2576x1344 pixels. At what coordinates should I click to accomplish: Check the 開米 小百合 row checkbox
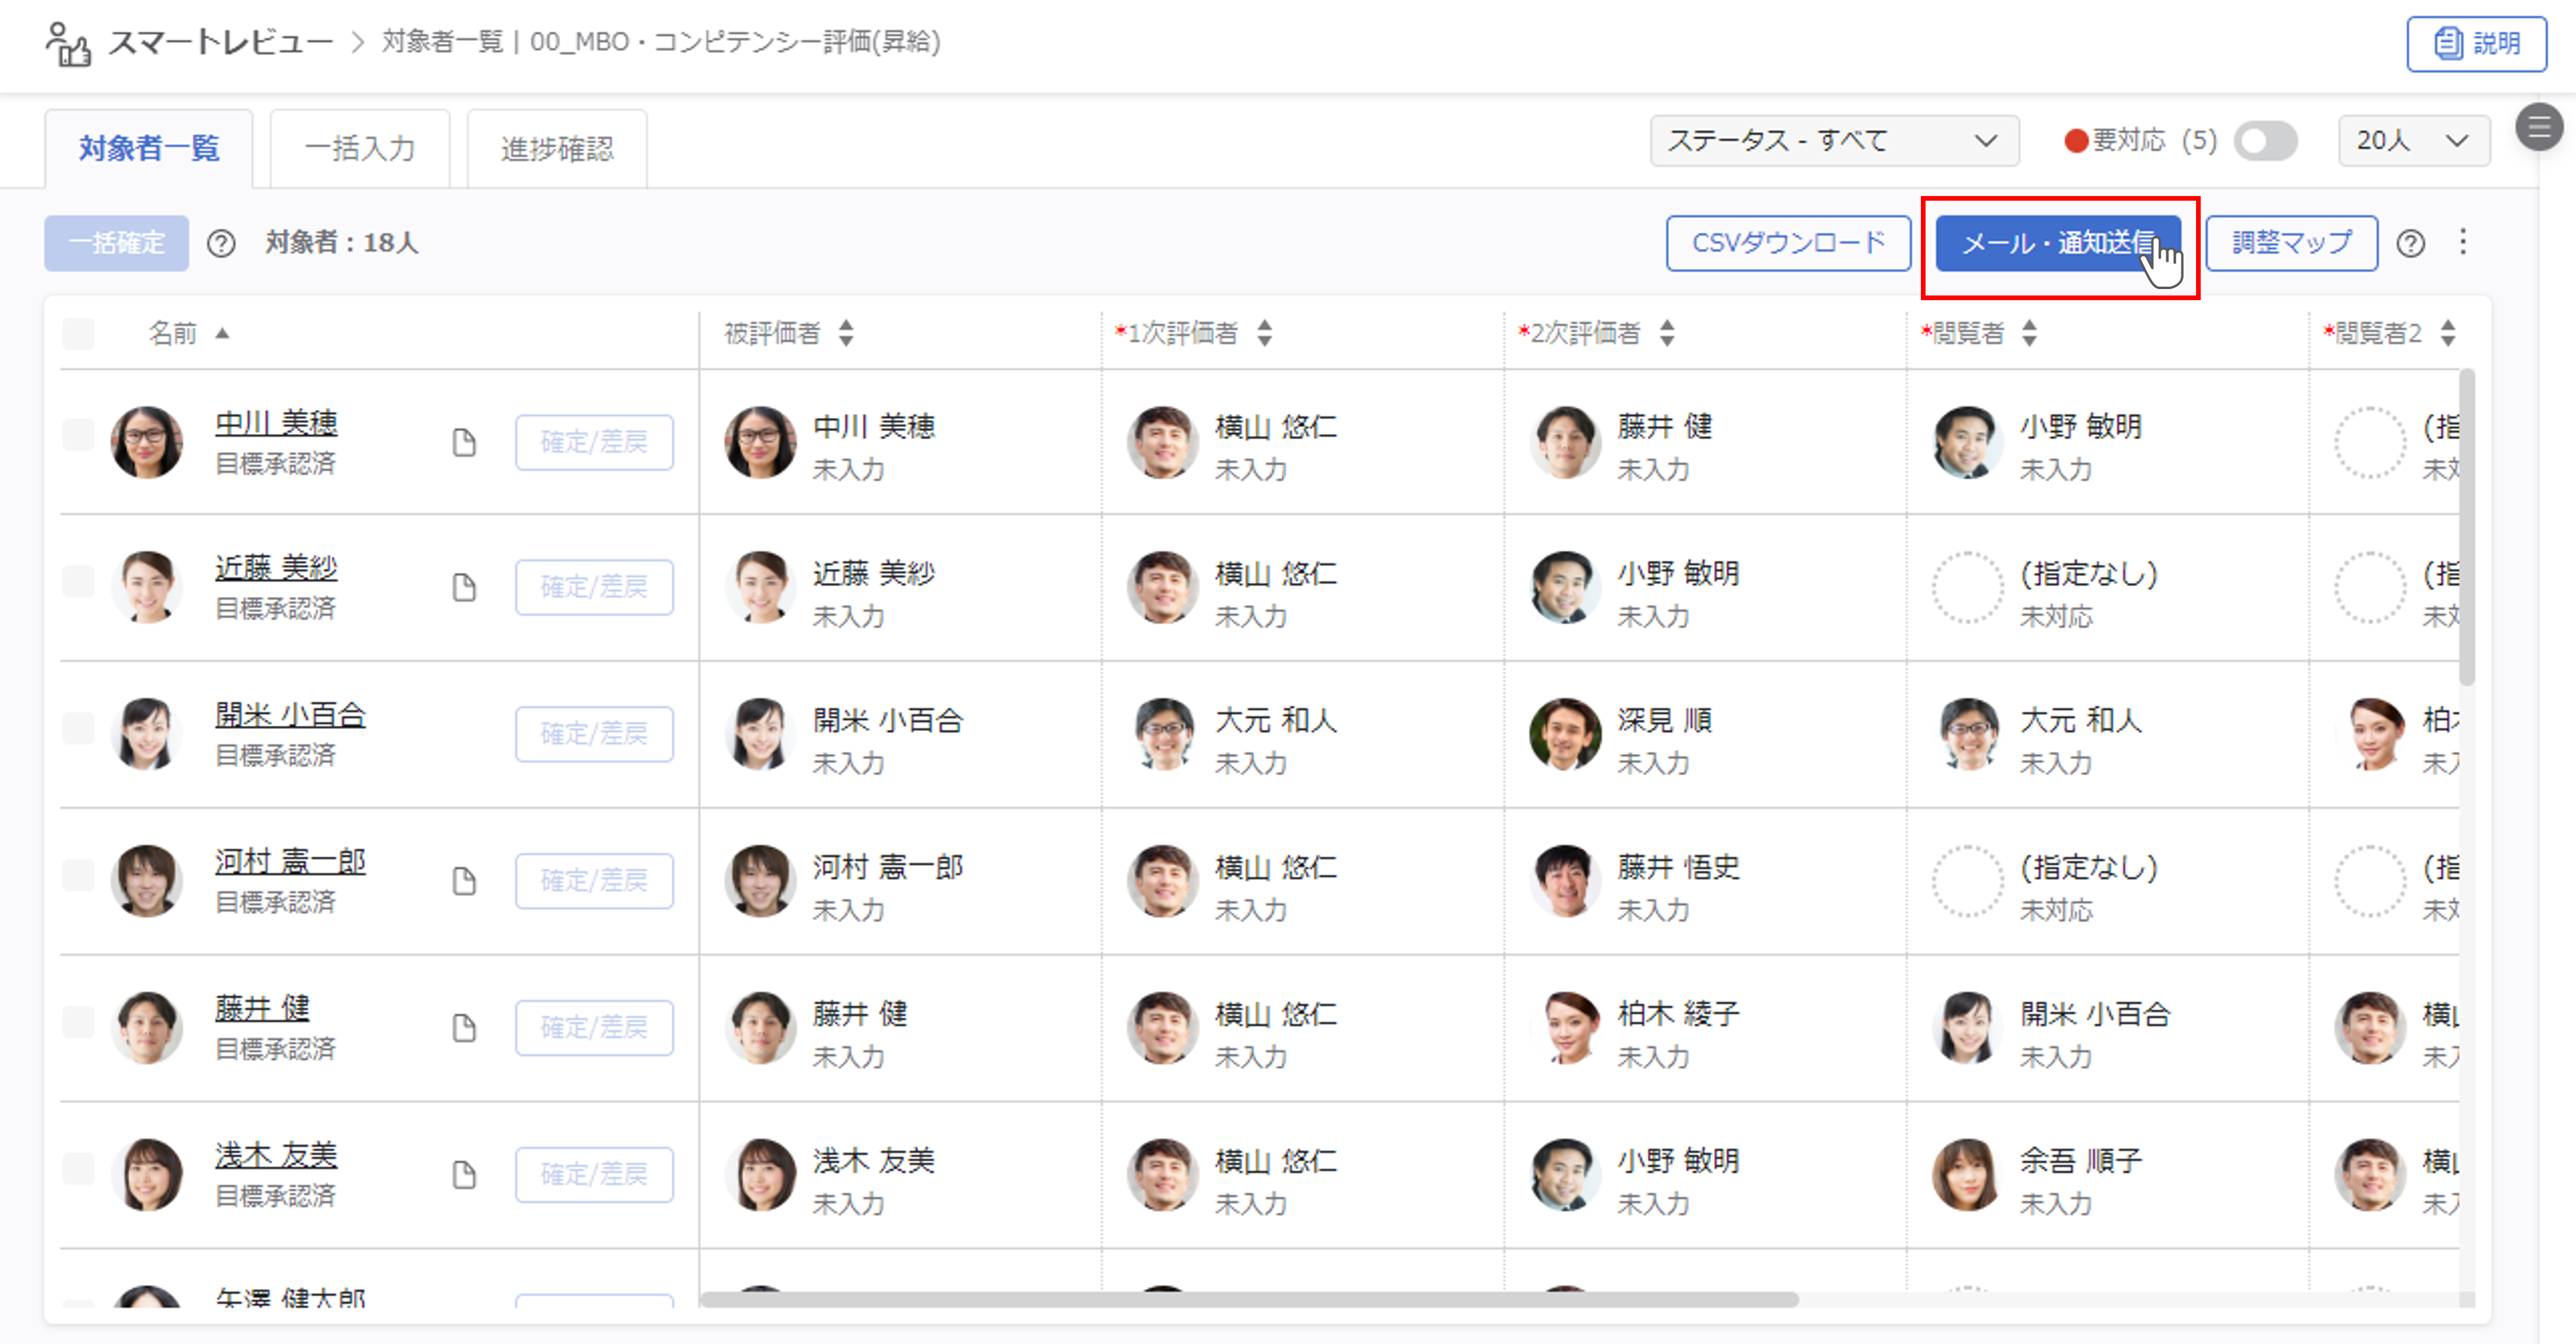[78, 728]
